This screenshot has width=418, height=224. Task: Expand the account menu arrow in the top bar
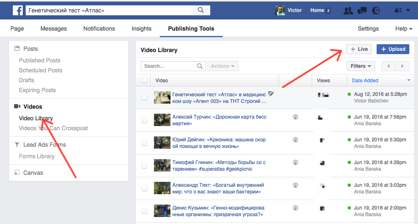pyautogui.click(x=408, y=10)
